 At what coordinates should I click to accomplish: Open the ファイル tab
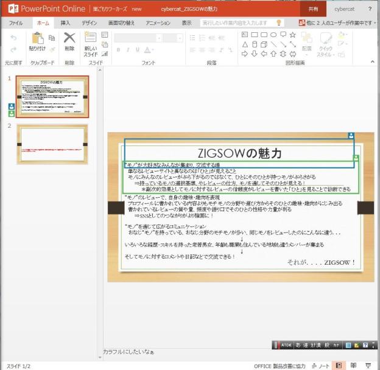[x=16, y=23]
